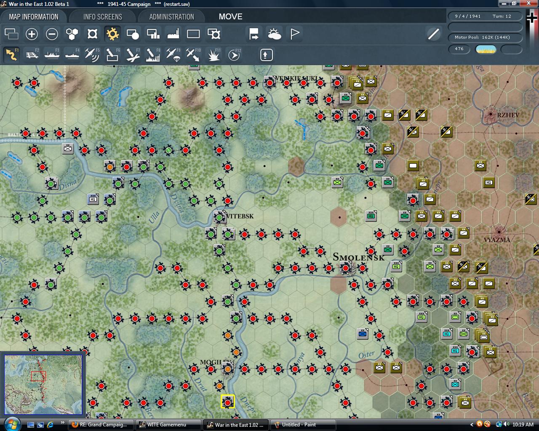Viewport: 539px width, 431px height.
Task: Click the date and Turn 12 display
Action: click(x=485, y=16)
